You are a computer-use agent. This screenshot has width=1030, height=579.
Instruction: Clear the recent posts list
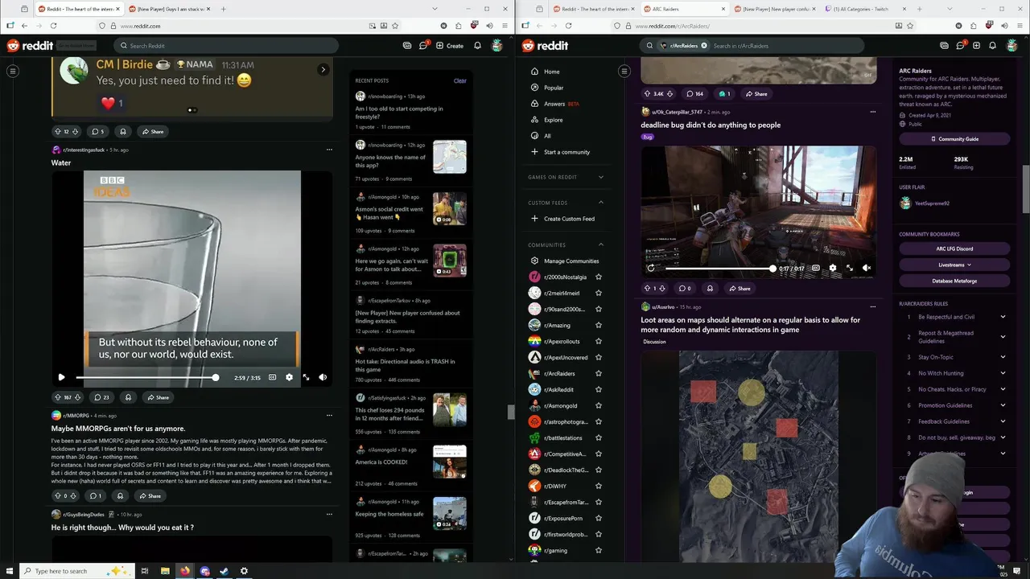click(x=459, y=80)
